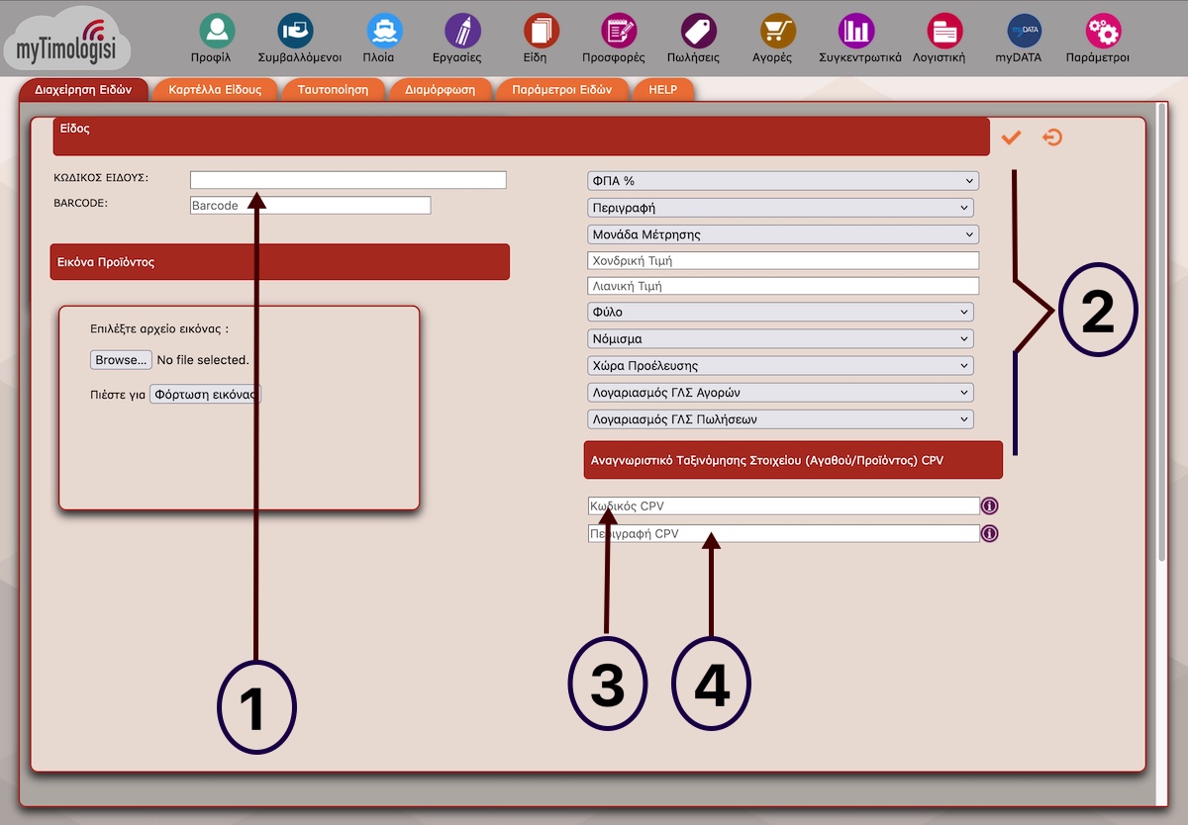Open the Μονάδα Μέτρησης dropdown

(x=782, y=234)
